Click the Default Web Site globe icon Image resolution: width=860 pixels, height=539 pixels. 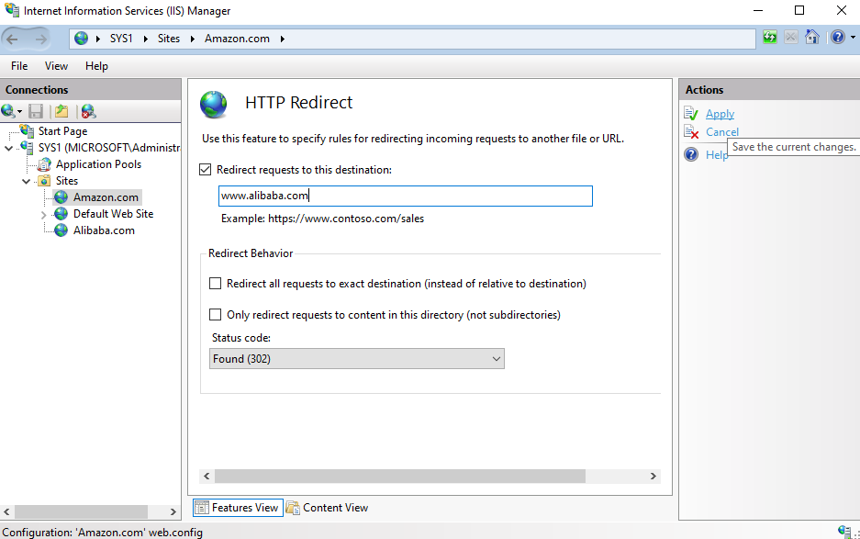[61, 214]
